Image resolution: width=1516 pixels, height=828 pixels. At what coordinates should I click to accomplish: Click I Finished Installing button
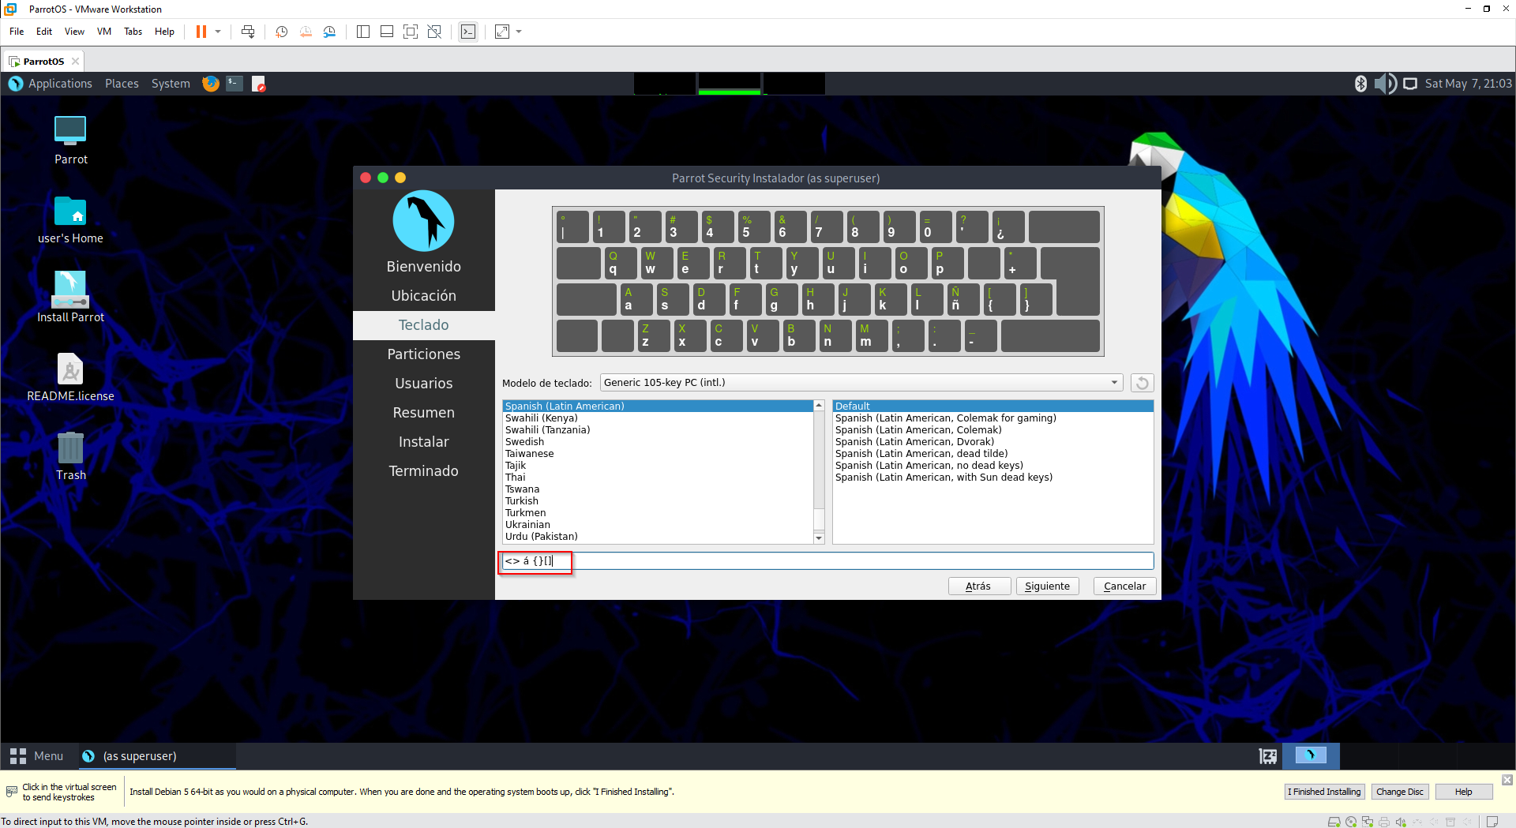[1324, 792]
